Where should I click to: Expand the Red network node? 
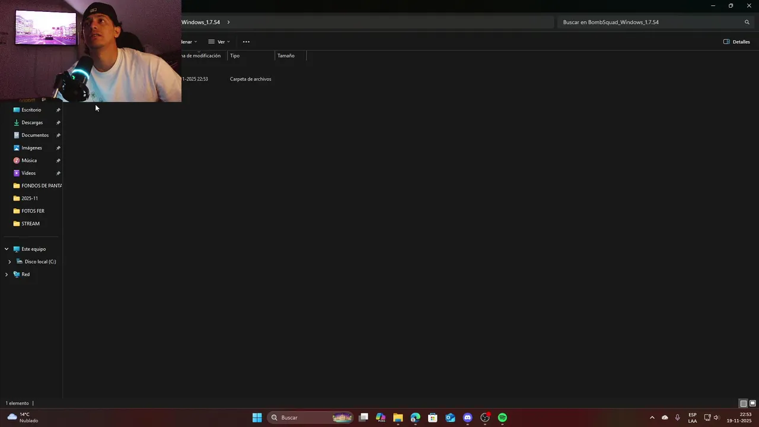pyautogui.click(x=7, y=275)
